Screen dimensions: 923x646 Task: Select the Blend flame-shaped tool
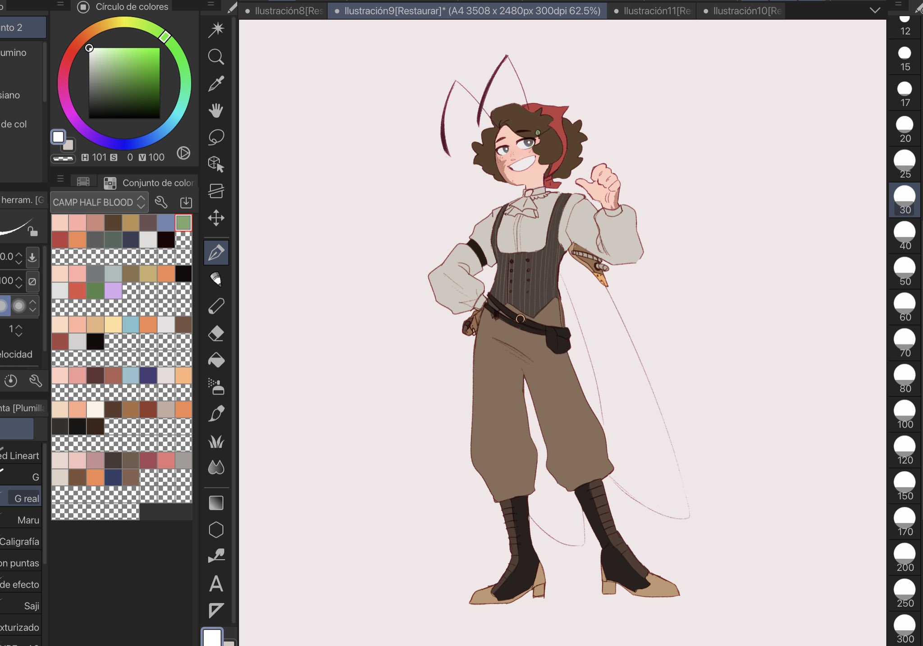point(216,467)
